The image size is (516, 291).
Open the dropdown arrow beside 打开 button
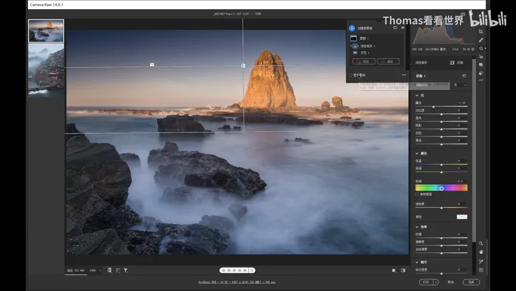click(x=436, y=282)
